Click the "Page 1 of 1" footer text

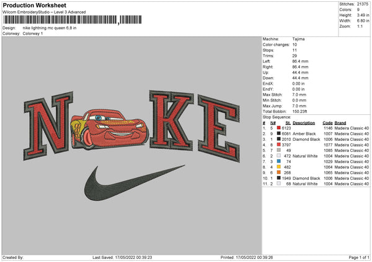[359, 257]
